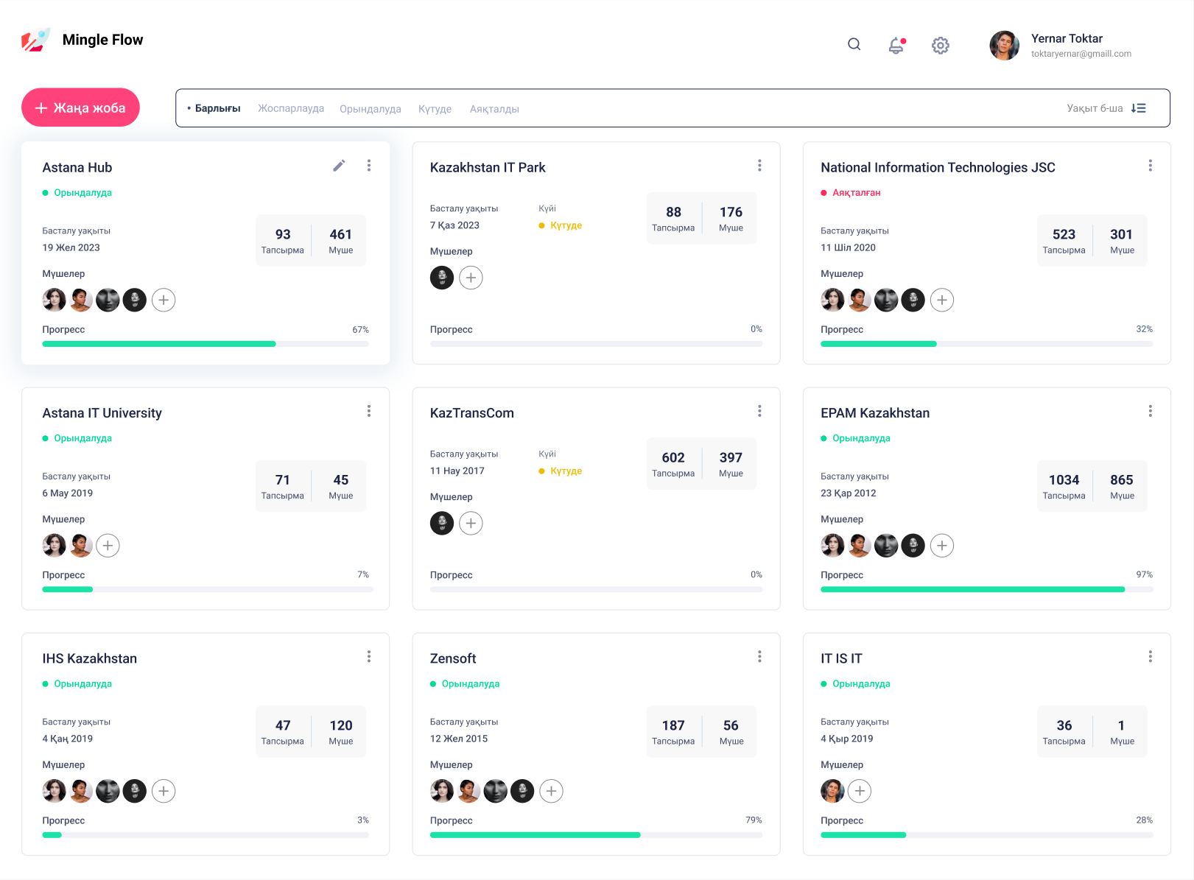Click the 1034 Тапсырма count in EPAM Kazakhstan
The height and width of the screenshot is (880, 1194).
point(1064,487)
